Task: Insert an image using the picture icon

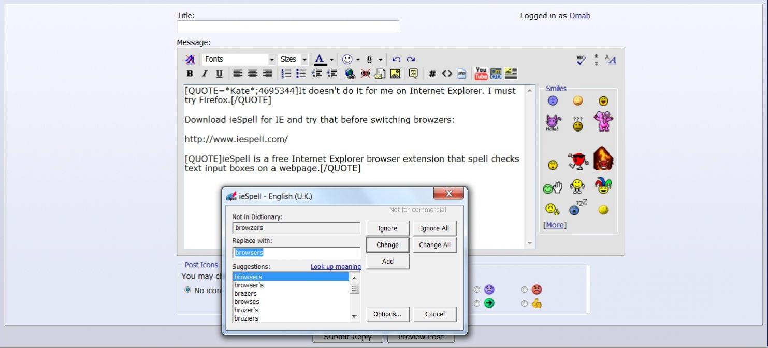Action: coord(395,74)
